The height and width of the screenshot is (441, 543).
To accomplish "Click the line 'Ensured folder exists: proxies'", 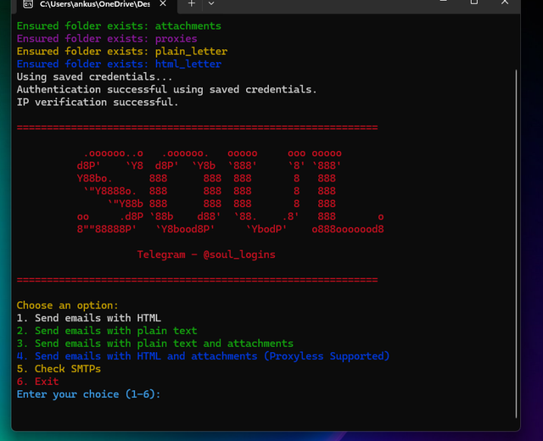I will click(x=107, y=38).
